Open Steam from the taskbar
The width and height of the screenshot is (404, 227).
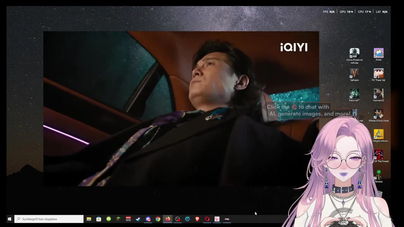tap(138, 219)
